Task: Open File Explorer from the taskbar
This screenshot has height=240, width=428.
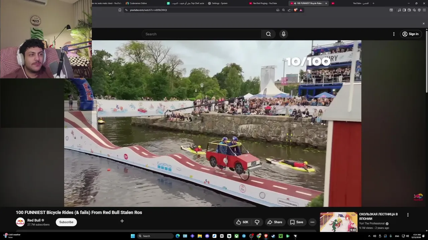Action: [200, 236]
